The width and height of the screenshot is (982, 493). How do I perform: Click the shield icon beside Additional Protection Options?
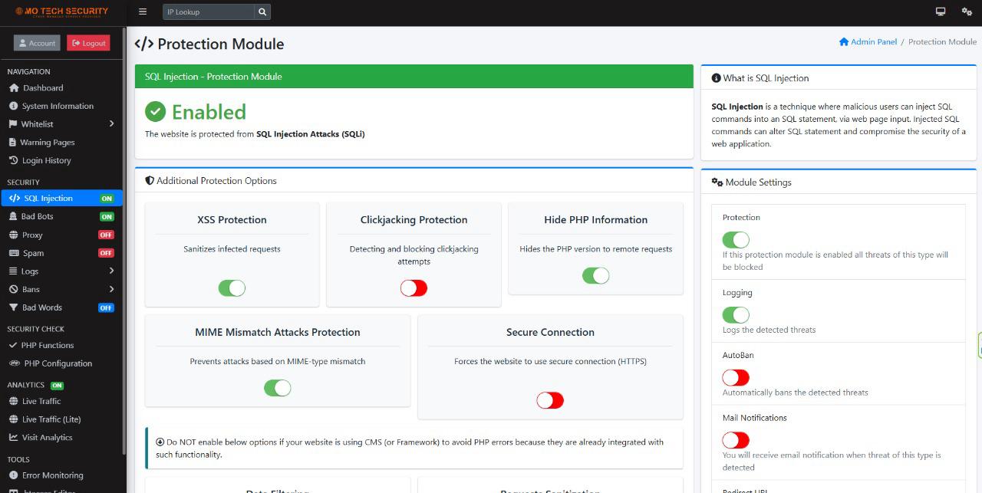150,181
